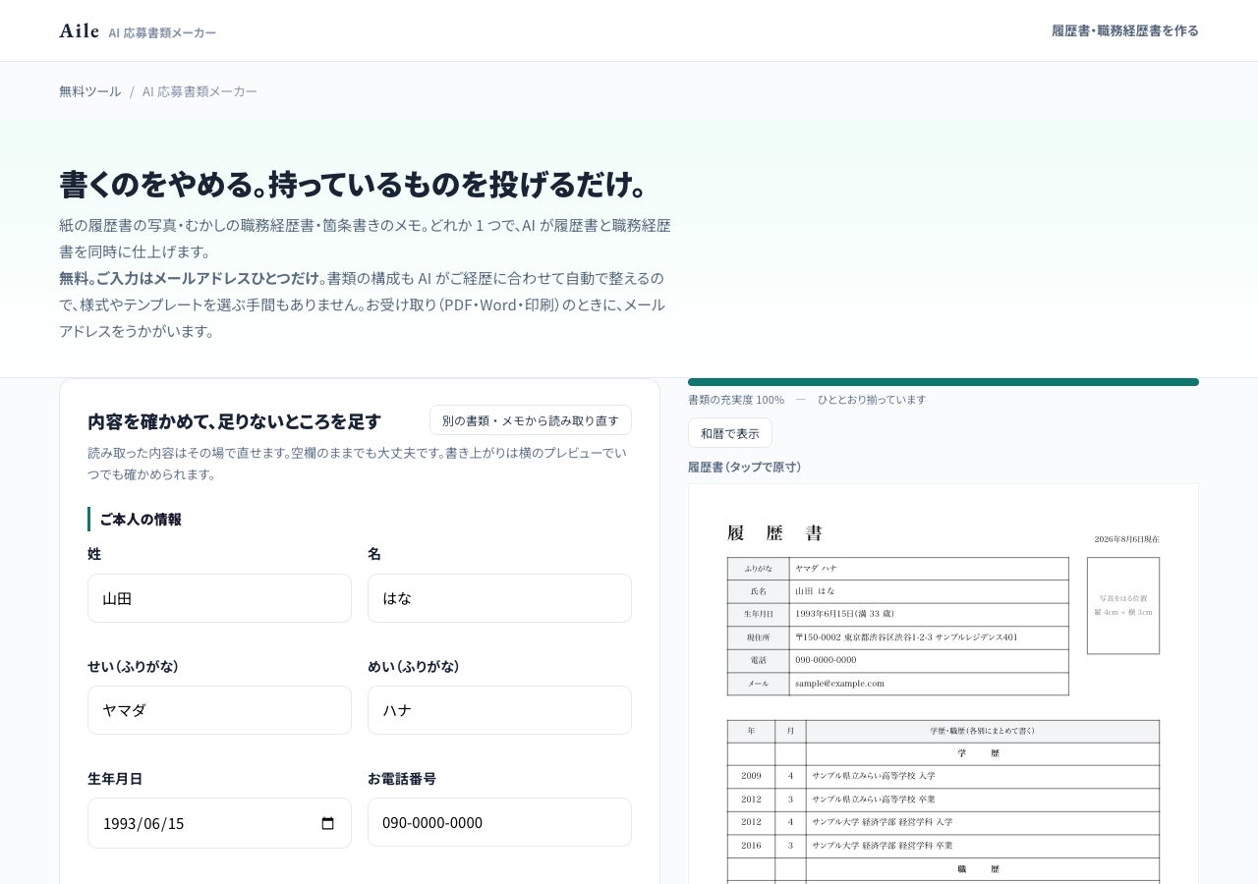Viewport: 1258px width, 884px height.
Task: Click the 学歴・職歴 table header in preview
Action: pos(982,731)
